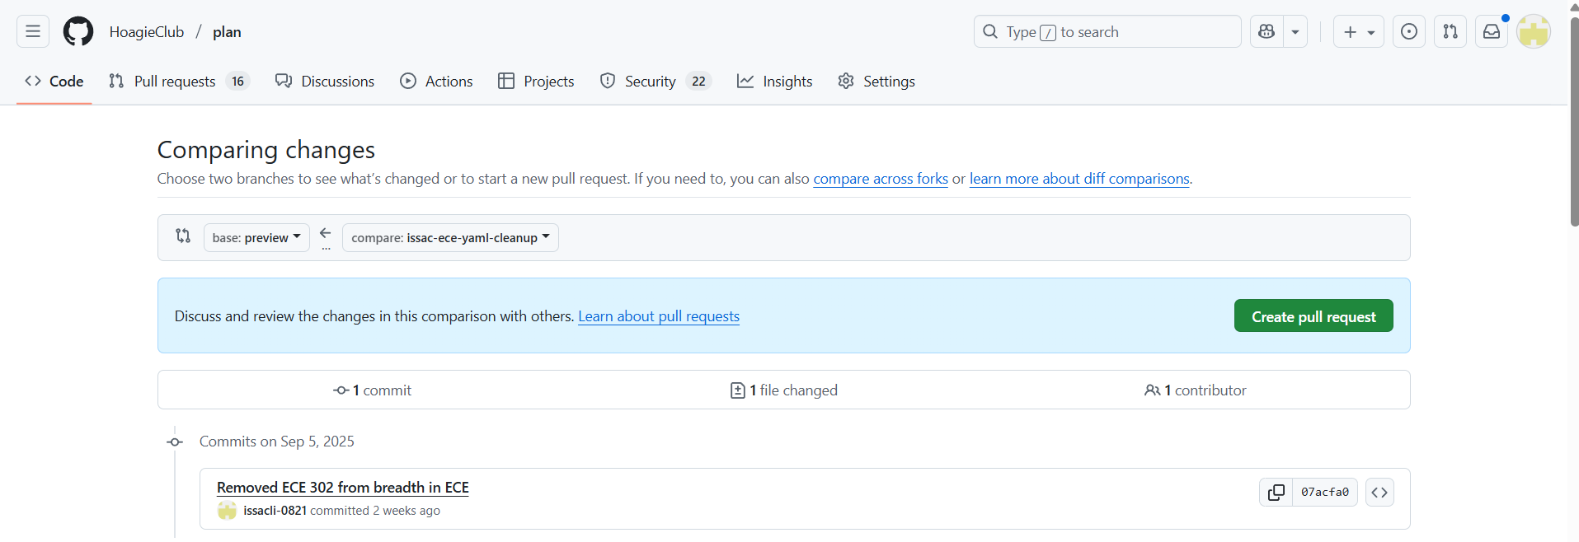Viewport: 1579px width, 542px height.
Task: Open commit hash 07acfa0
Action: pyautogui.click(x=1325, y=492)
